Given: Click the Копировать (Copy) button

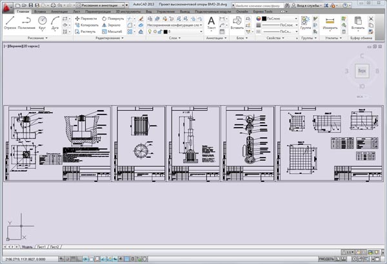Looking at the screenshot, I should pos(86,25).
